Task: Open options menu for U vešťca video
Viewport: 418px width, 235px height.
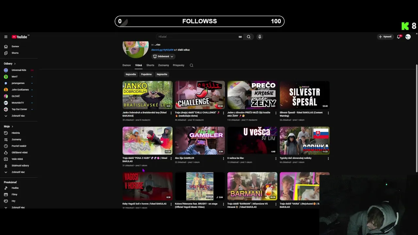Action: point(276,159)
